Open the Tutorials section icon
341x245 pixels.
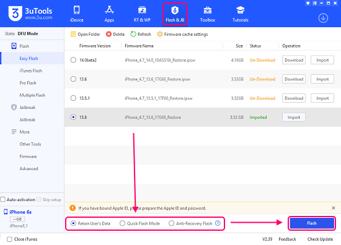point(241,10)
